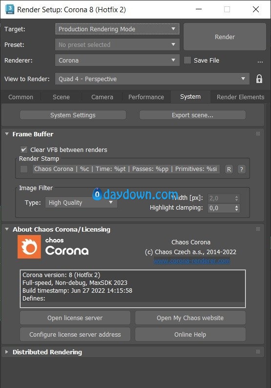The image size is (271, 388).
Task: Expand the Distributed Rendering rollout
Action: click(x=7, y=352)
